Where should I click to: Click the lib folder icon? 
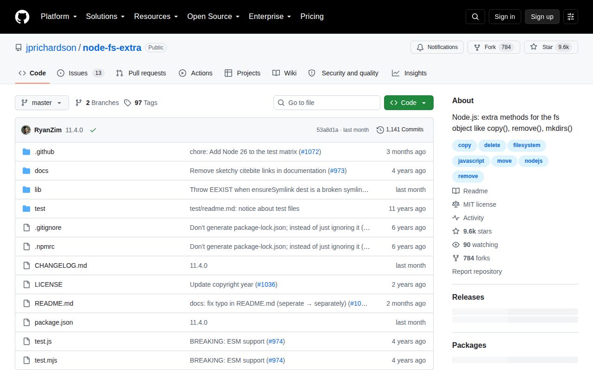(26, 190)
